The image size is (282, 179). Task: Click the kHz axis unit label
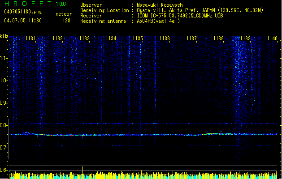pos(4,36)
